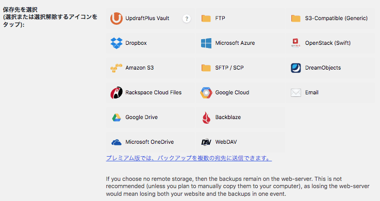Screen dimensions: 380x201
Task: Select the Google Drive triangle icon
Action: pyautogui.click(x=117, y=118)
